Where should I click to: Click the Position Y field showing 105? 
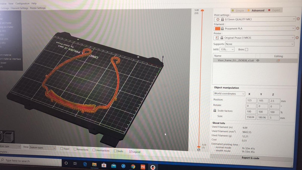[262, 100]
